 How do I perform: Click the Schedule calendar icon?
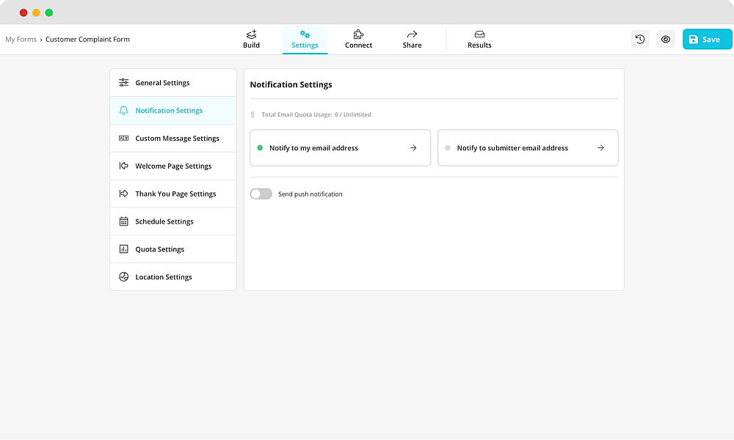123,221
